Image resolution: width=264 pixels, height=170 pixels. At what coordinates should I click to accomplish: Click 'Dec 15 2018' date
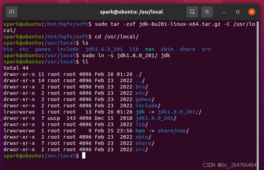point(114,118)
